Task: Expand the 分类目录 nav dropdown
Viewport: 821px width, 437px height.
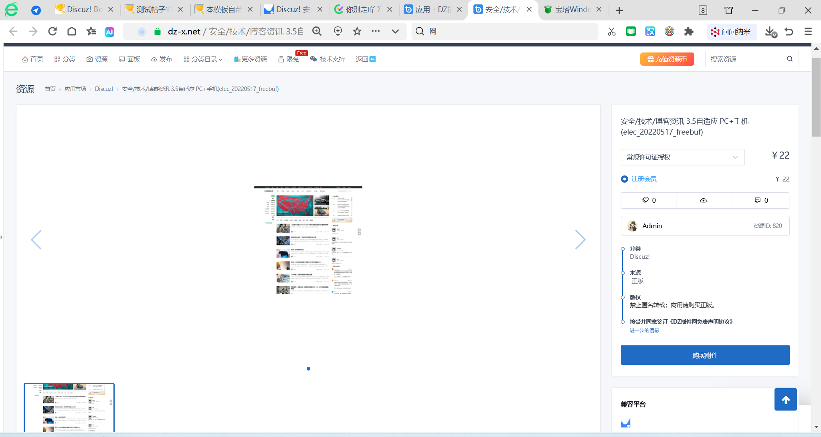Action: [x=203, y=59]
